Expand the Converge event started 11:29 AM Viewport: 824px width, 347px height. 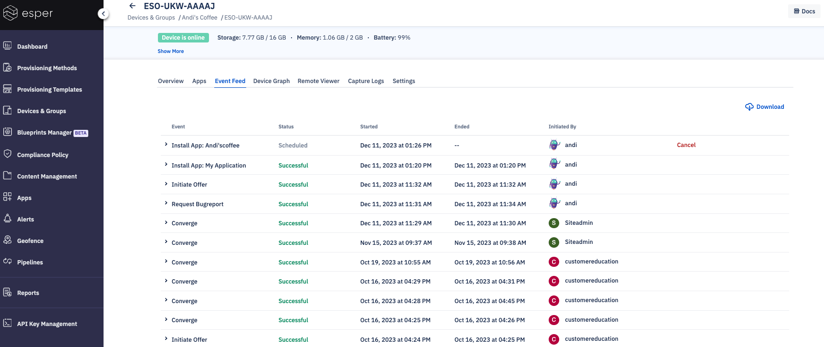166,222
